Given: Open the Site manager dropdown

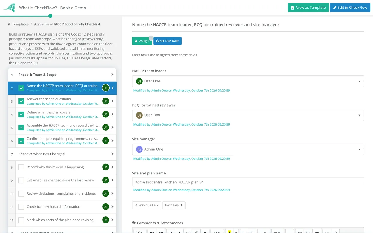Looking at the screenshot, I should (248, 149).
